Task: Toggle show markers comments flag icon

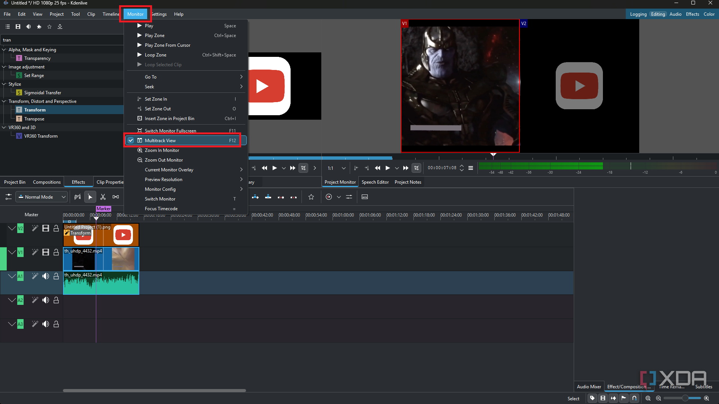Action: point(624,398)
